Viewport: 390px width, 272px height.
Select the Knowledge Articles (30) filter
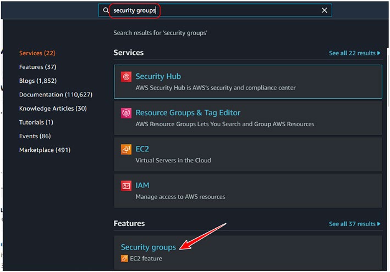click(53, 109)
